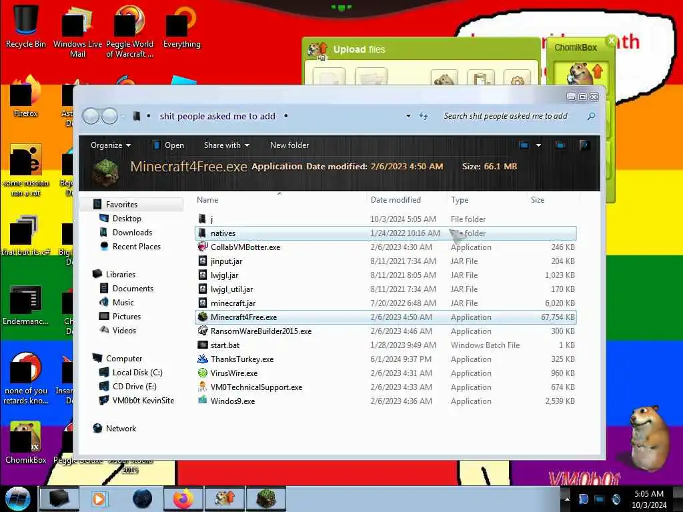Select the jinput.jar file icon
This screenshot has width=683, height=512.
203,261
